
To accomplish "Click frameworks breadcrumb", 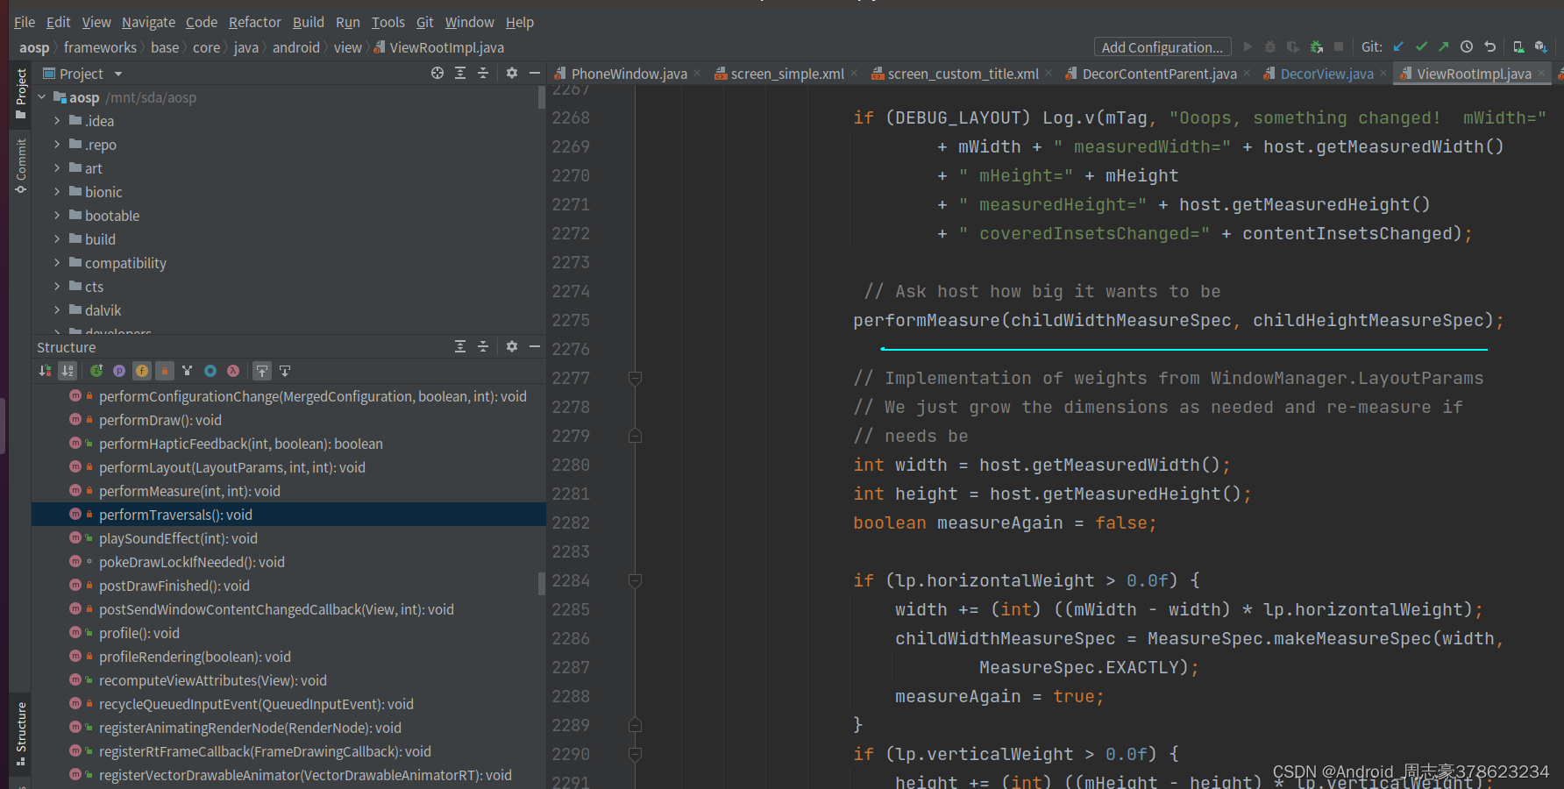I will [100, 47].
